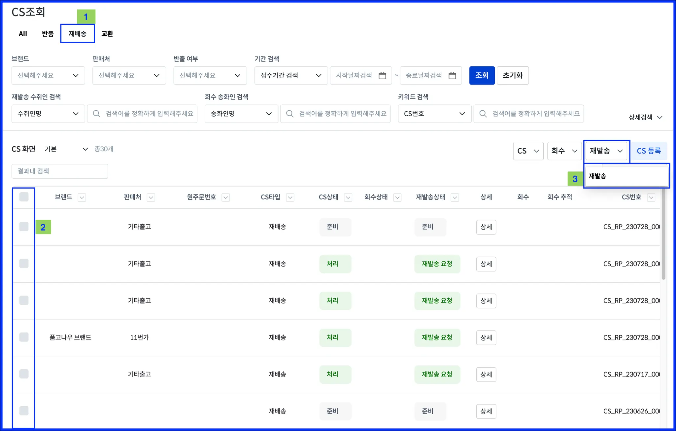Click the CS 등록 button
This screenshot has width=676, height=431.
tap(649, 151)
